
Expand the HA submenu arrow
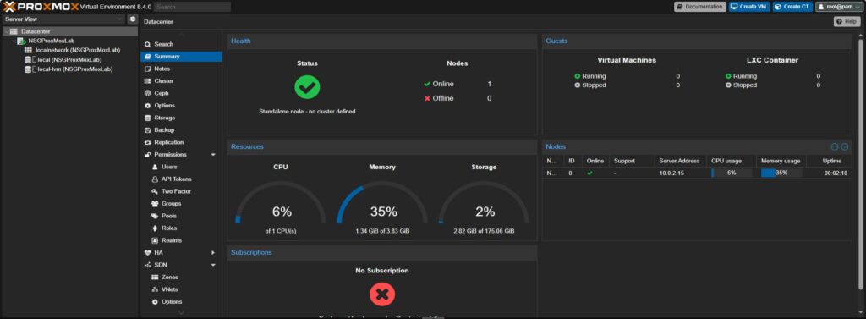coord(213,253)
